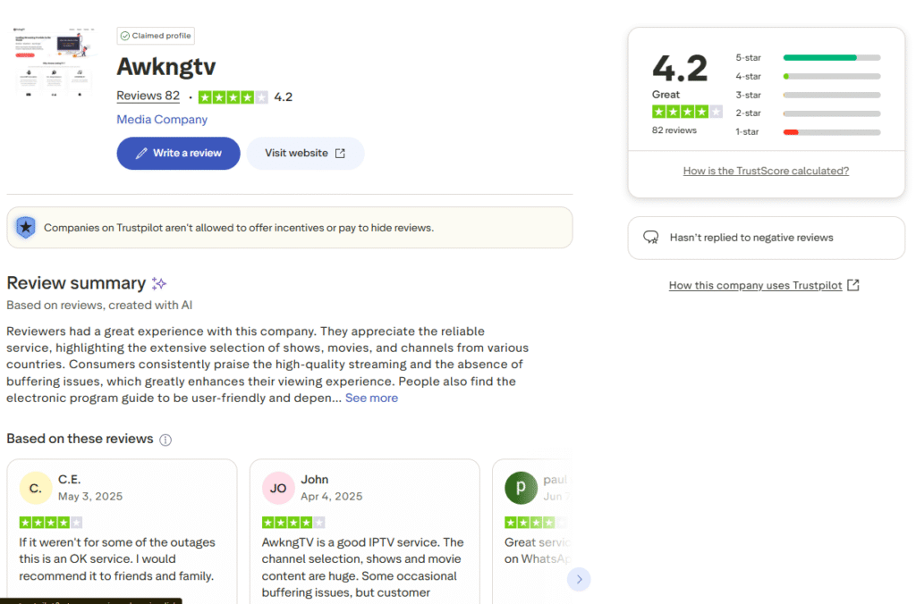Click the speech bubble icon near negative reviews note
This screenshot has width=916, height=604.
[651, 238]
